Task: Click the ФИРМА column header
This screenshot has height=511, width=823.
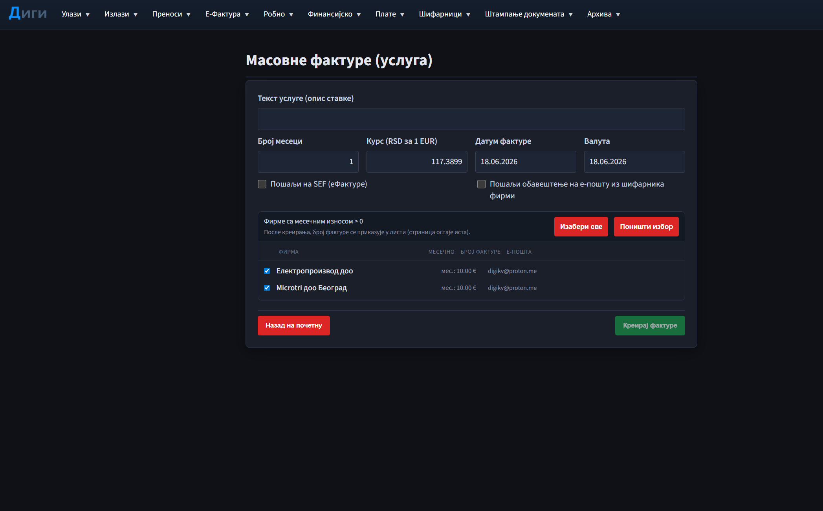Action: tap(288, 252)
